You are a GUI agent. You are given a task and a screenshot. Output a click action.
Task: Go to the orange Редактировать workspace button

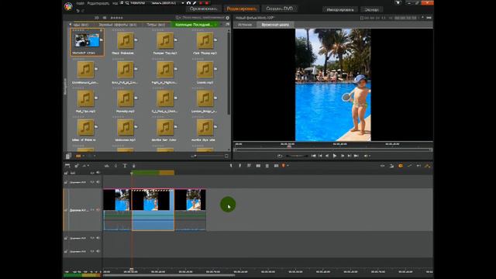tap(242, 9)
